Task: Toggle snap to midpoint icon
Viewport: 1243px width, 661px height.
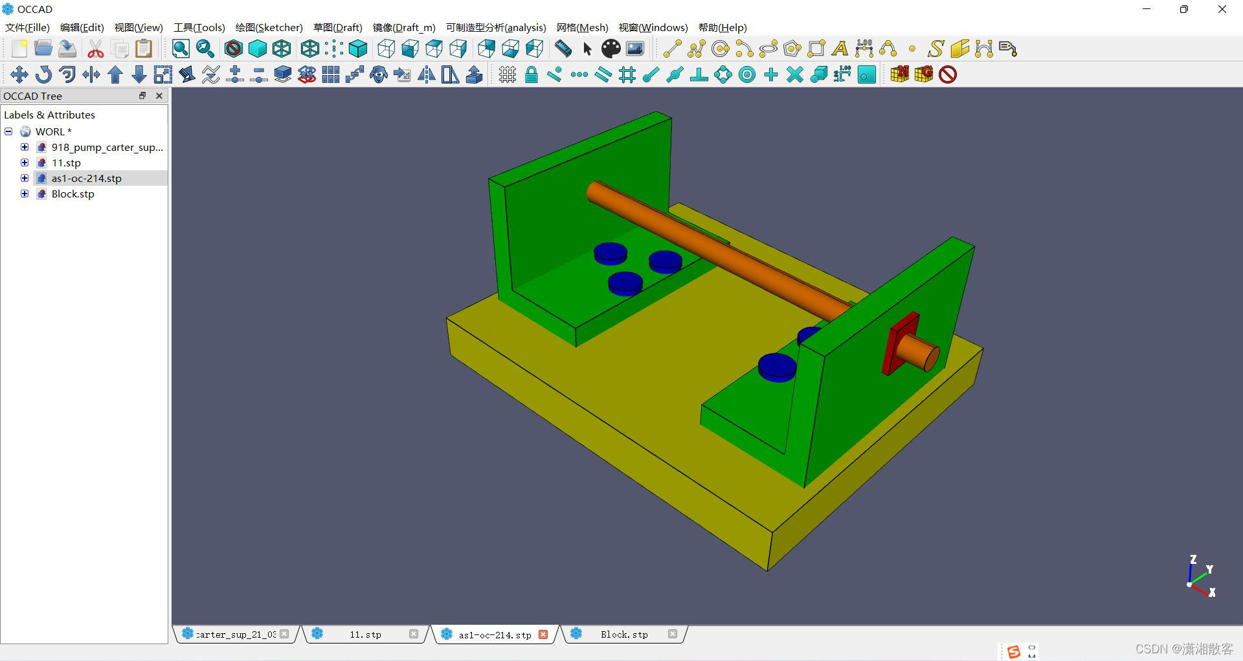Action: click(x=675, y=74)
